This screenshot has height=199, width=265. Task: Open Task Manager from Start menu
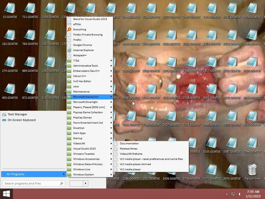[x=33, y=114]
